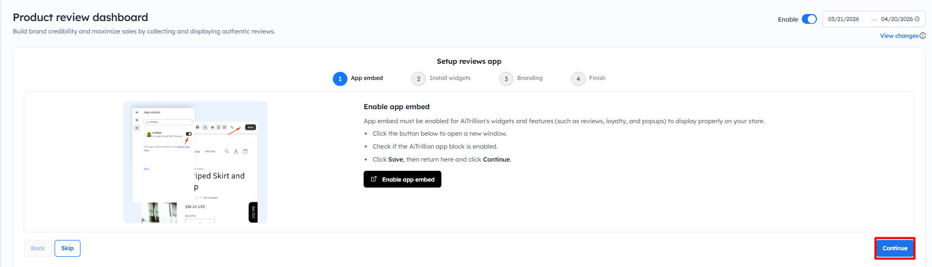Select the App embed step label
932x267 pixels.
(x=367, y=78)
